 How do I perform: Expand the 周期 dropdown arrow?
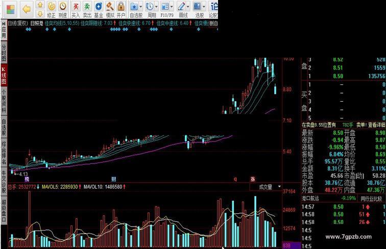[156, 7]
